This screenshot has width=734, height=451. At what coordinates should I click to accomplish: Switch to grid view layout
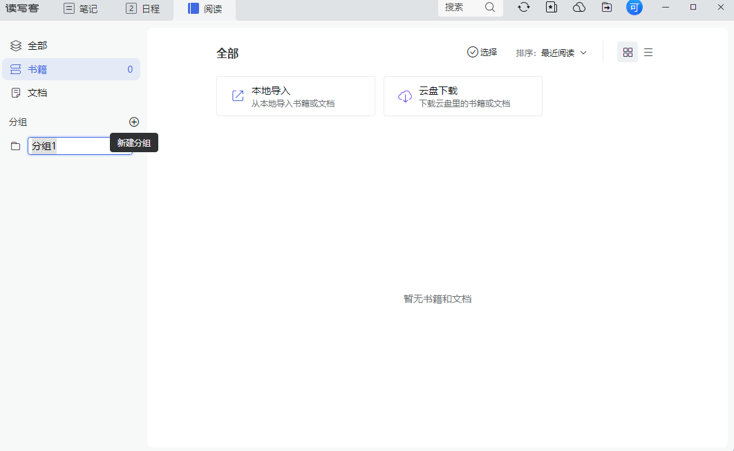click(x=628, y=52)
